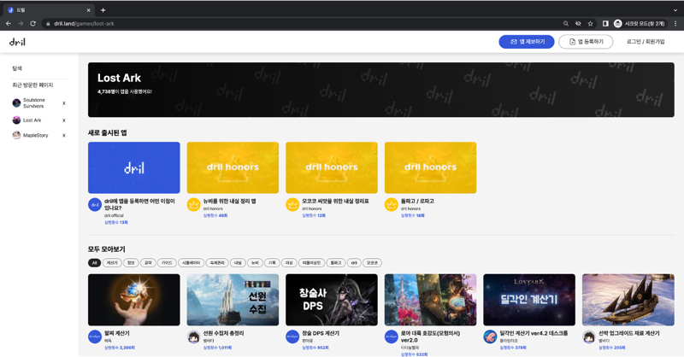Select the 기록 filter tag
The height and width of the screenshot is (357, 684).
(272, 263)
